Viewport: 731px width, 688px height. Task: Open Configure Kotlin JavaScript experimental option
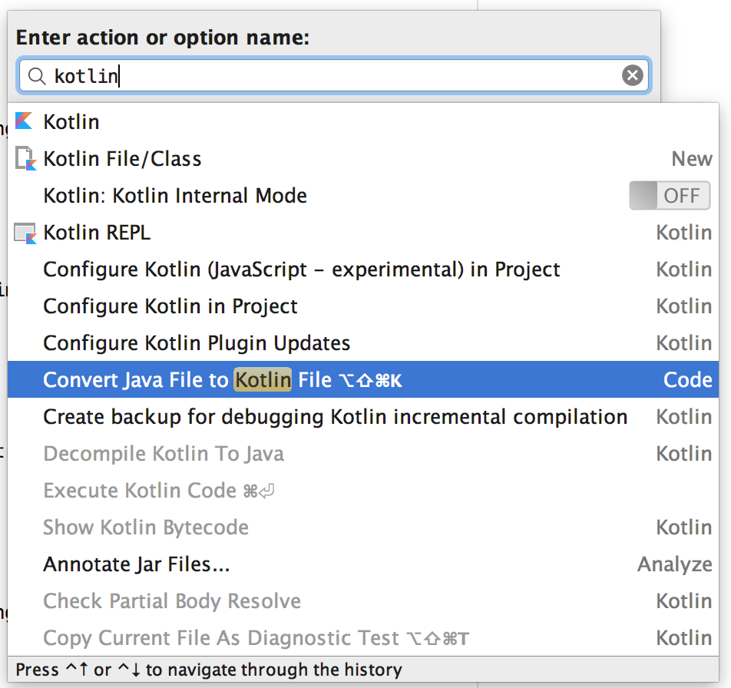[x=302, y=270]
